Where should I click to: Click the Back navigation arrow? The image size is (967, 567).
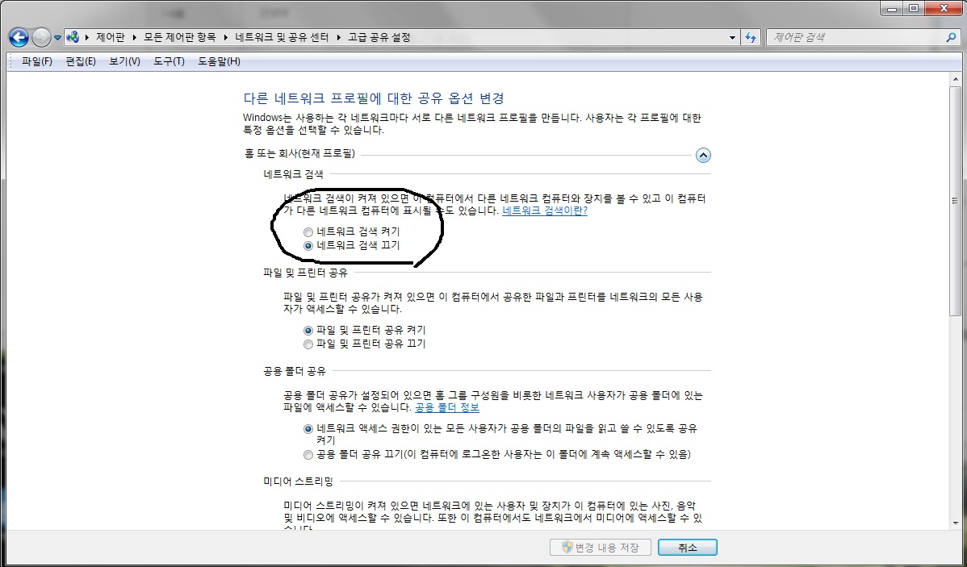(19, 38)
